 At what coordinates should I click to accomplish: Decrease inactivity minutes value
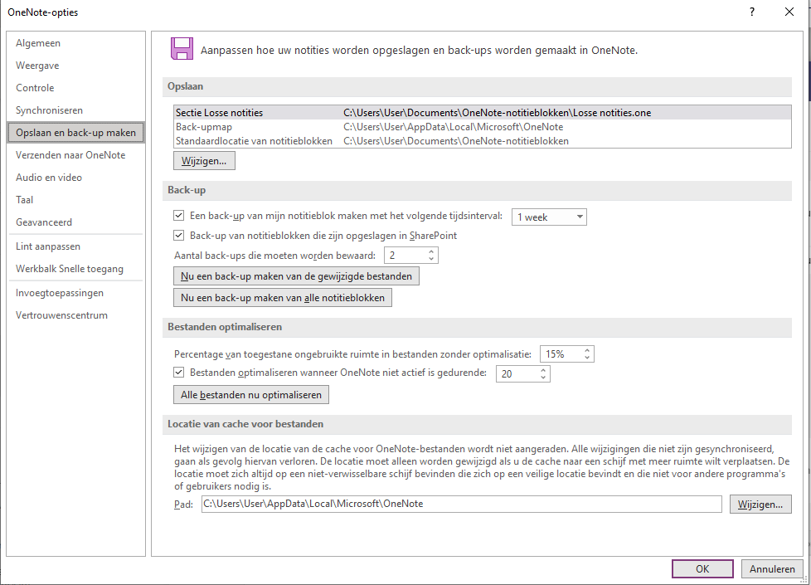coord(543,378)
